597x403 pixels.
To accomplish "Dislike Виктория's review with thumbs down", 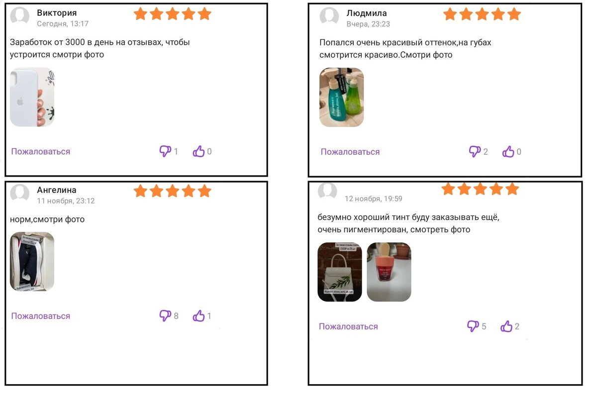I will point(165,151).
